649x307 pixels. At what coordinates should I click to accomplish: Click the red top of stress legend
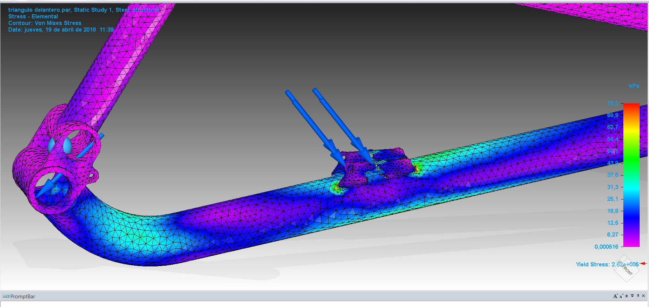(x=631, y=106)
